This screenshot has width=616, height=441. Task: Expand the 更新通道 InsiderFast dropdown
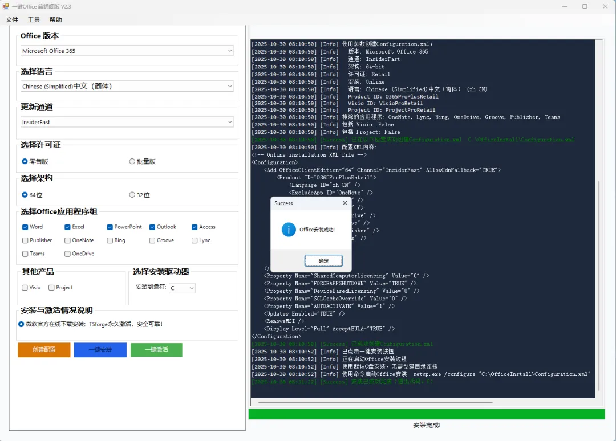(x=127, y=122)
